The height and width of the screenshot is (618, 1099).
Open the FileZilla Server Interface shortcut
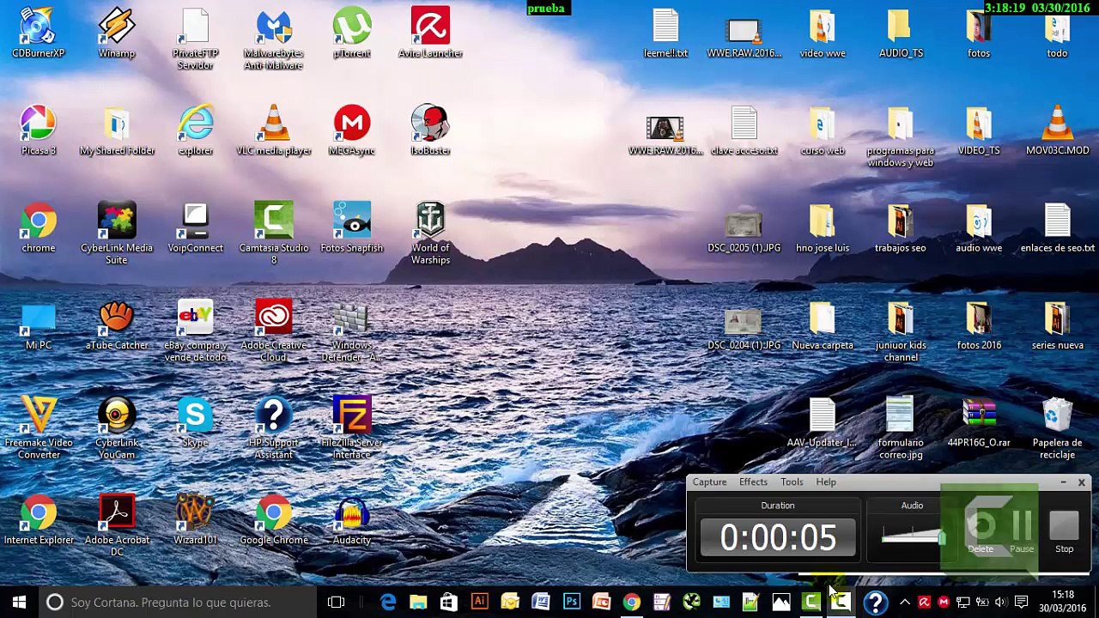[x=352, y=427]
